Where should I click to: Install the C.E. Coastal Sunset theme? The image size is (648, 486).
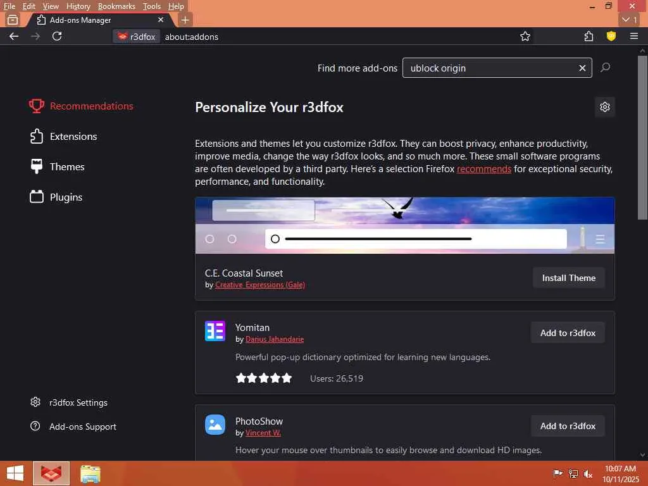pos(569,278)
